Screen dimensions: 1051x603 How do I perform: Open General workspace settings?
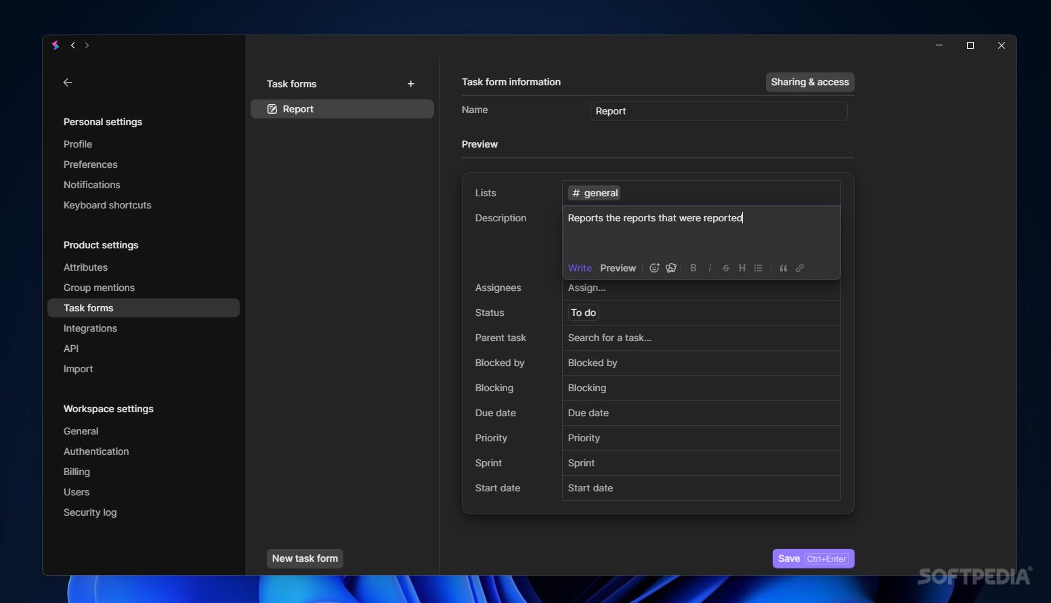click(81, 431)
